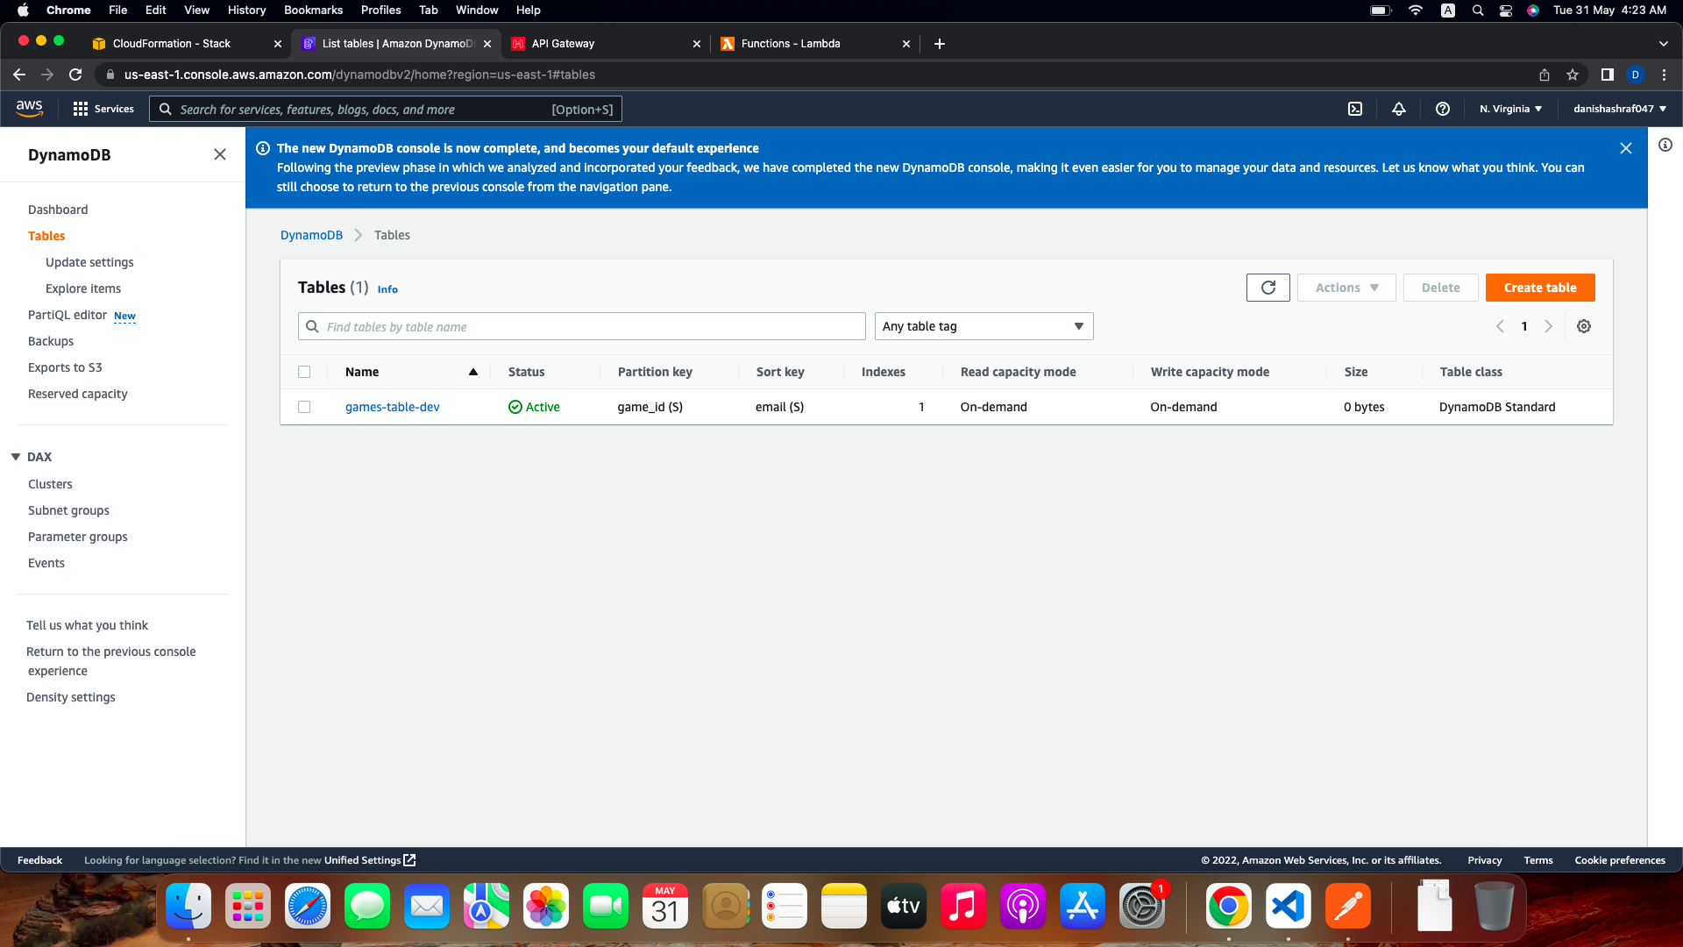The height and width of the screenshot is (947, 1683).
Task: Open table preferences gear icon
Action: pos(1584,326)
